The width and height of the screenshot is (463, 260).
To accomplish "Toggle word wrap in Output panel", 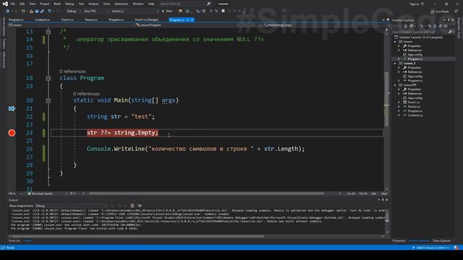I will 140,206.
